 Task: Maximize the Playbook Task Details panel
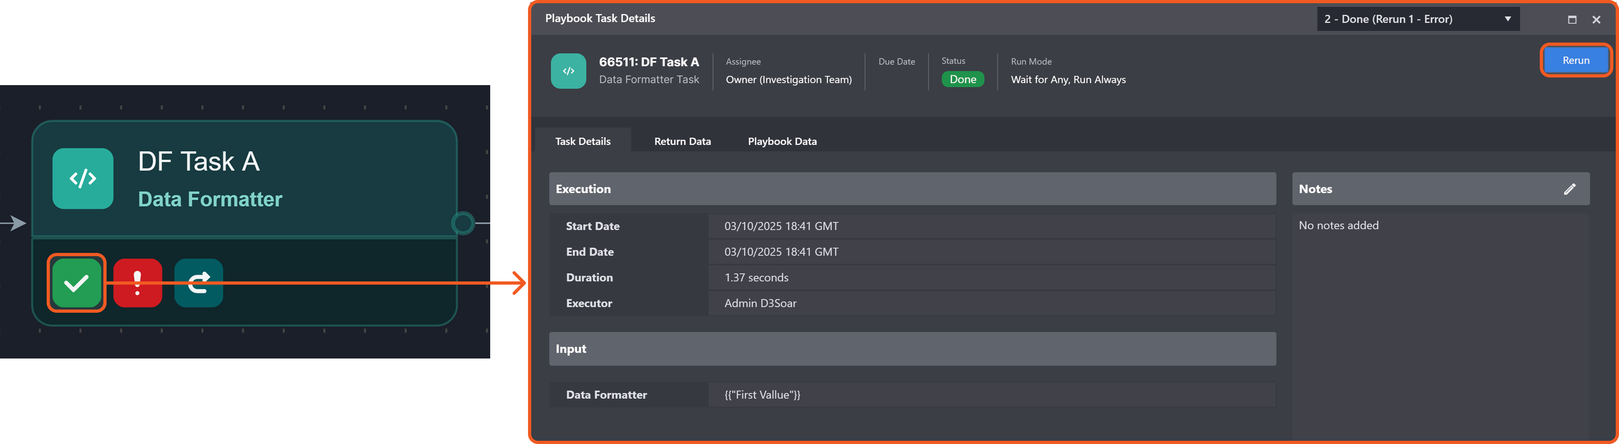coord(1572,19)
